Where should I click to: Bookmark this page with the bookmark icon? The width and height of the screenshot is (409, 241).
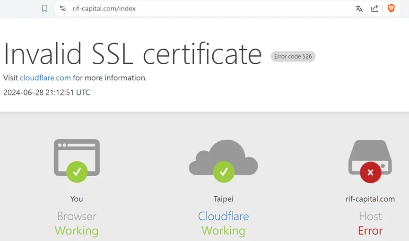click(x=44, y=9)
